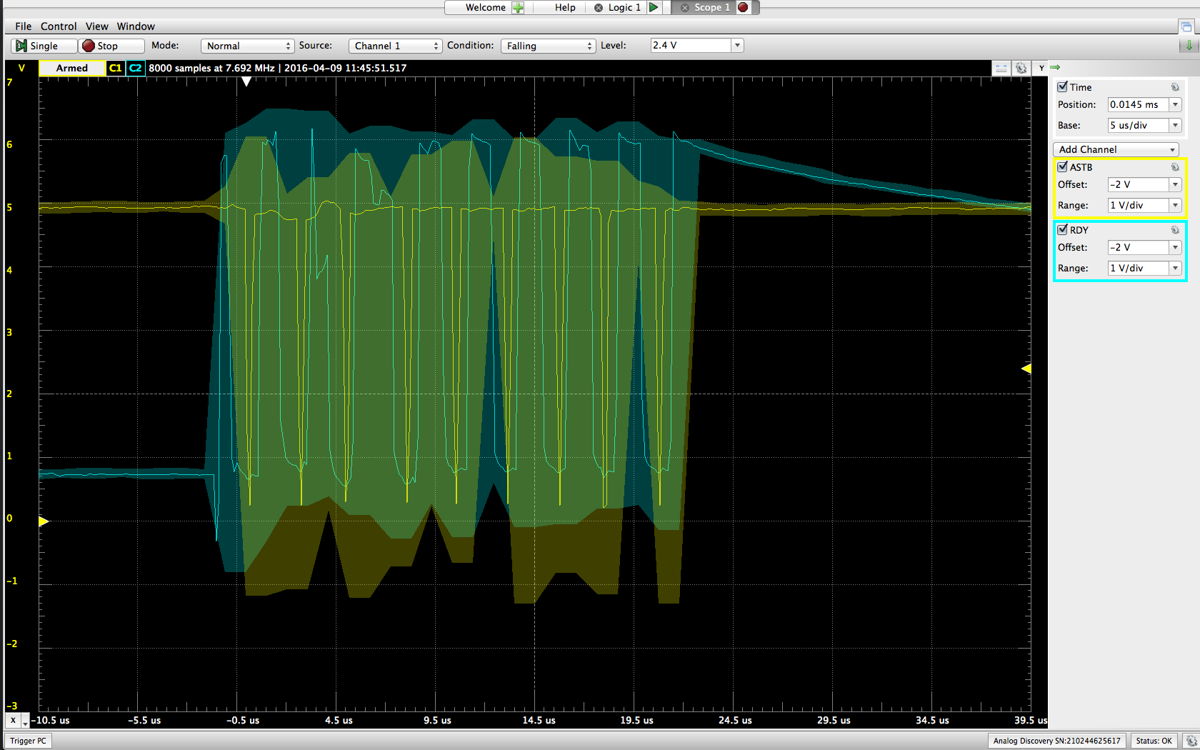Click the red stop icon on Scope 1
The height and width of the screenshot is (750, 1200).
743,7
